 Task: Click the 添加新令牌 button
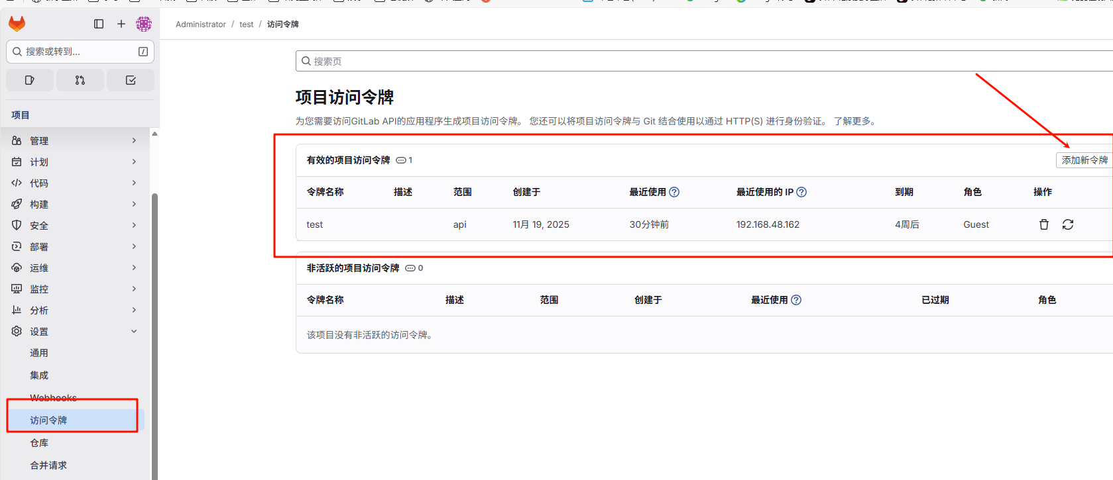tap(1084, 160)
